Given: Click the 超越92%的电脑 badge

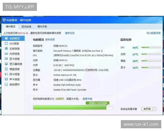Looking at the screenshot, I should 98,103.
